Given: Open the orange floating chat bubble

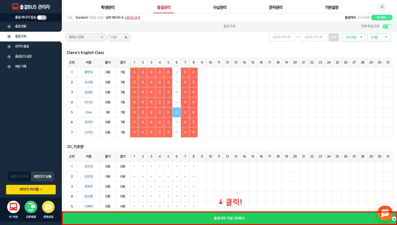Looking at the screenshot, I should click(385, 213).
